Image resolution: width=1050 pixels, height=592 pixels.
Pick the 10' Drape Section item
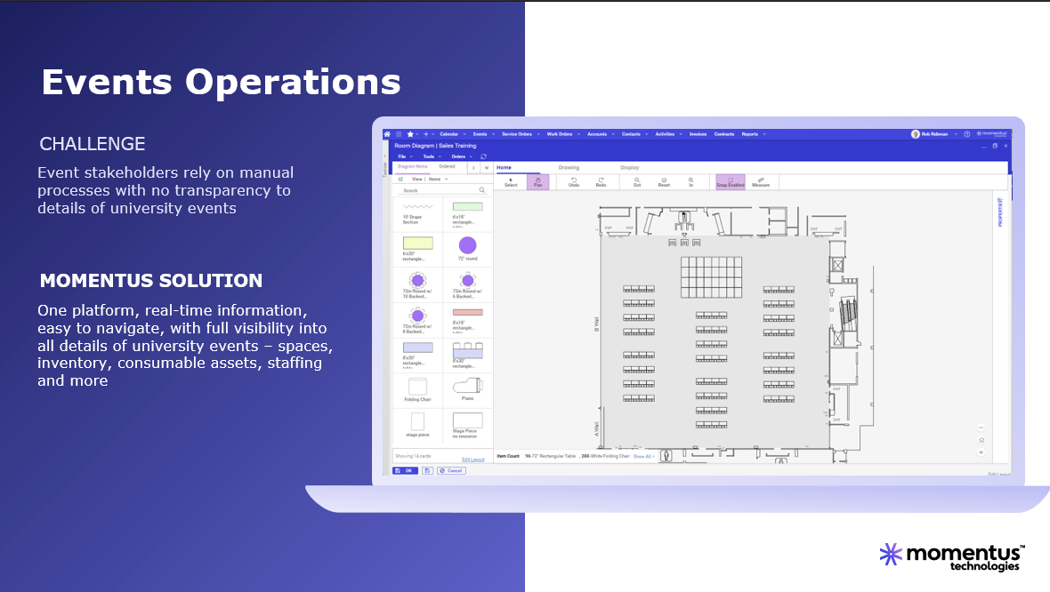click(417, 214)
